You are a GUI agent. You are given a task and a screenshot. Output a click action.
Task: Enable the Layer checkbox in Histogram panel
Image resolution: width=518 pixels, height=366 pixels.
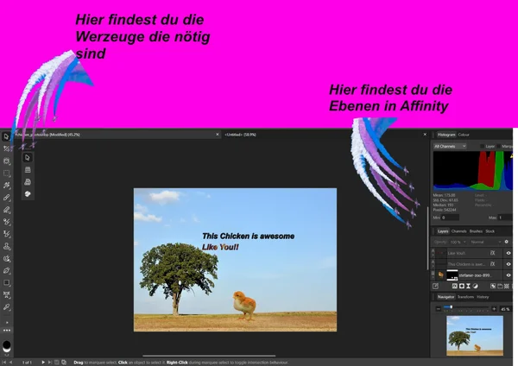pos(482,147)
